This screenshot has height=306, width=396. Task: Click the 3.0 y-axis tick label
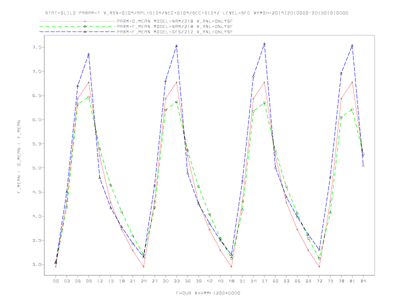click(36, 264)
